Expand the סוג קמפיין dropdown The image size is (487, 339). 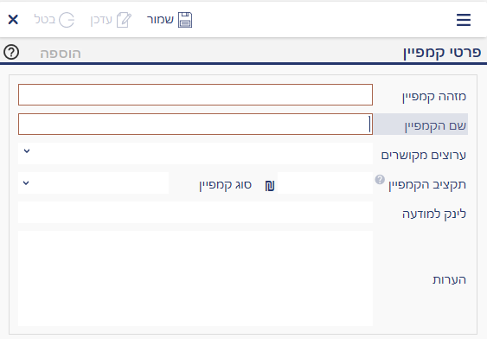click(x=93, y=182)
